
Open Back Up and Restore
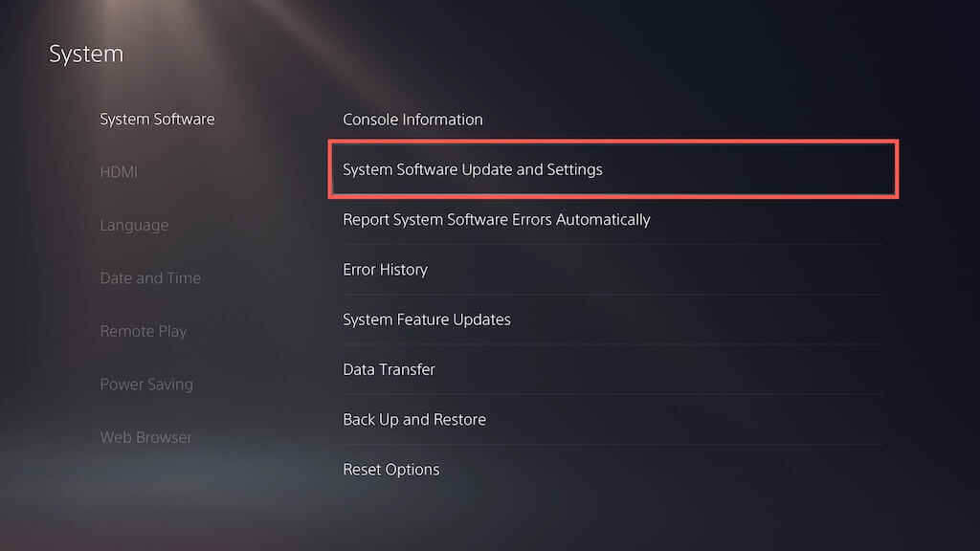pyautogui.click(x=414, y=420)
